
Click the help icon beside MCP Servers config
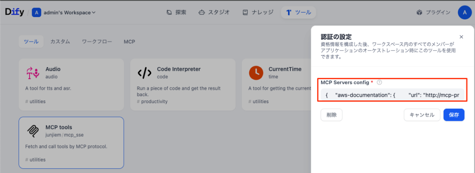tap(379, 82)
